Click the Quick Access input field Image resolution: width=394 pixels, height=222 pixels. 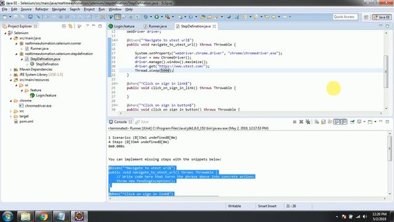tap(345, 17)
